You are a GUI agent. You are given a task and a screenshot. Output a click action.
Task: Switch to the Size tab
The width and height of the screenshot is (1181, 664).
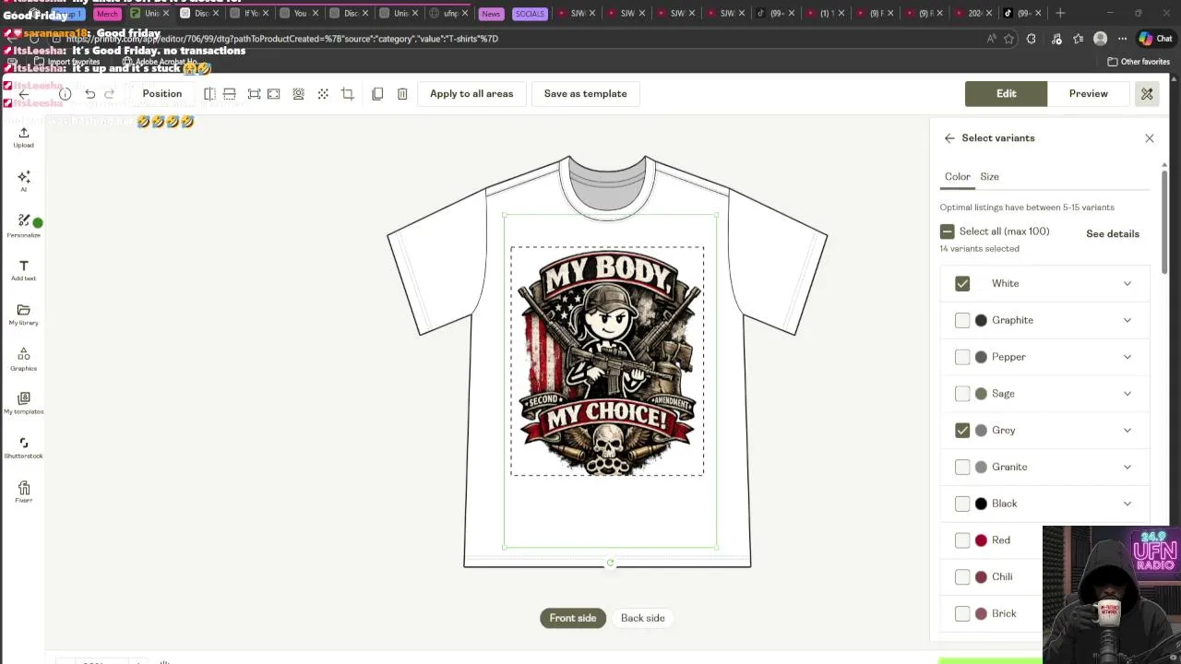(989, 177)
